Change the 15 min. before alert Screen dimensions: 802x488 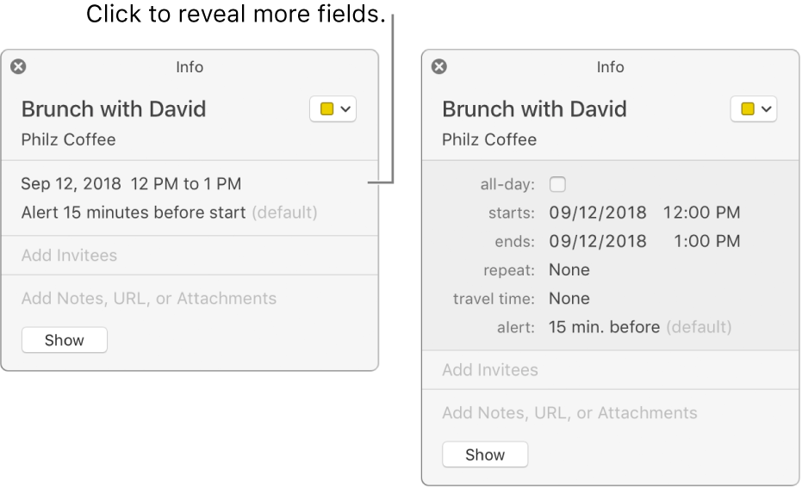tap(604, 327)
